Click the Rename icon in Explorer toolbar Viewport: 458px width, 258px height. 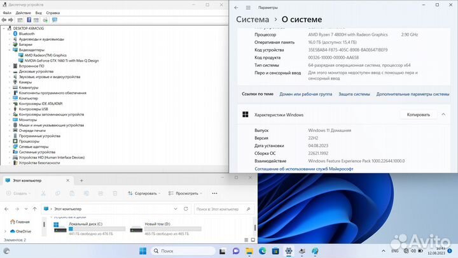pos(86,194)
